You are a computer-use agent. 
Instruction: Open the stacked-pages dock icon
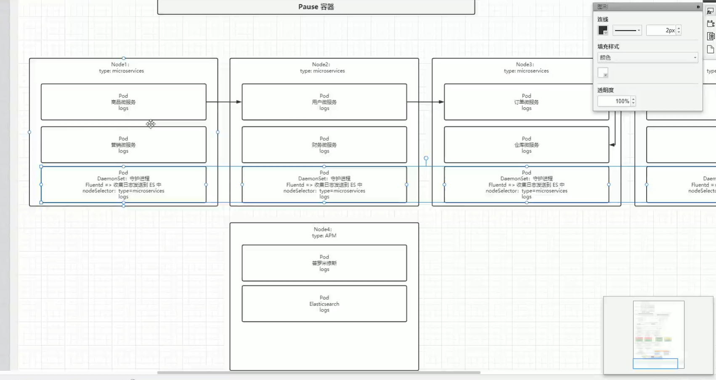coord(711,37)
